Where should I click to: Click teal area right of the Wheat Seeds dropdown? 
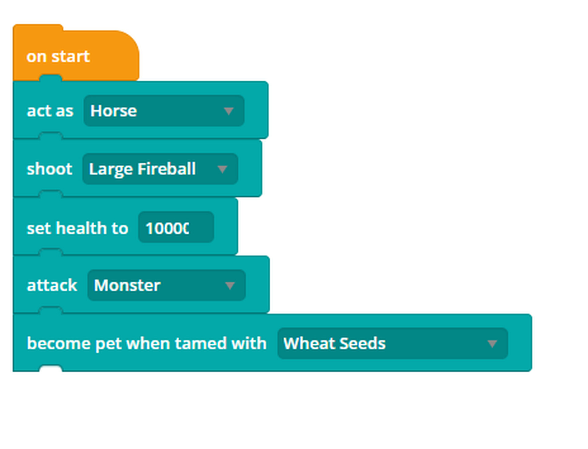pos(520,343)
